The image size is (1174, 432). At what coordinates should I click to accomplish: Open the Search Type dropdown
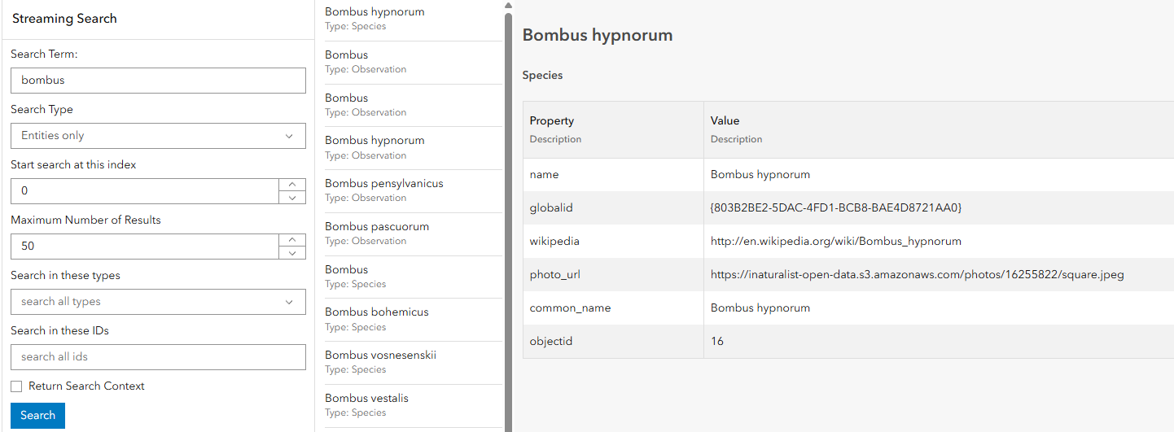pos(158,136)
